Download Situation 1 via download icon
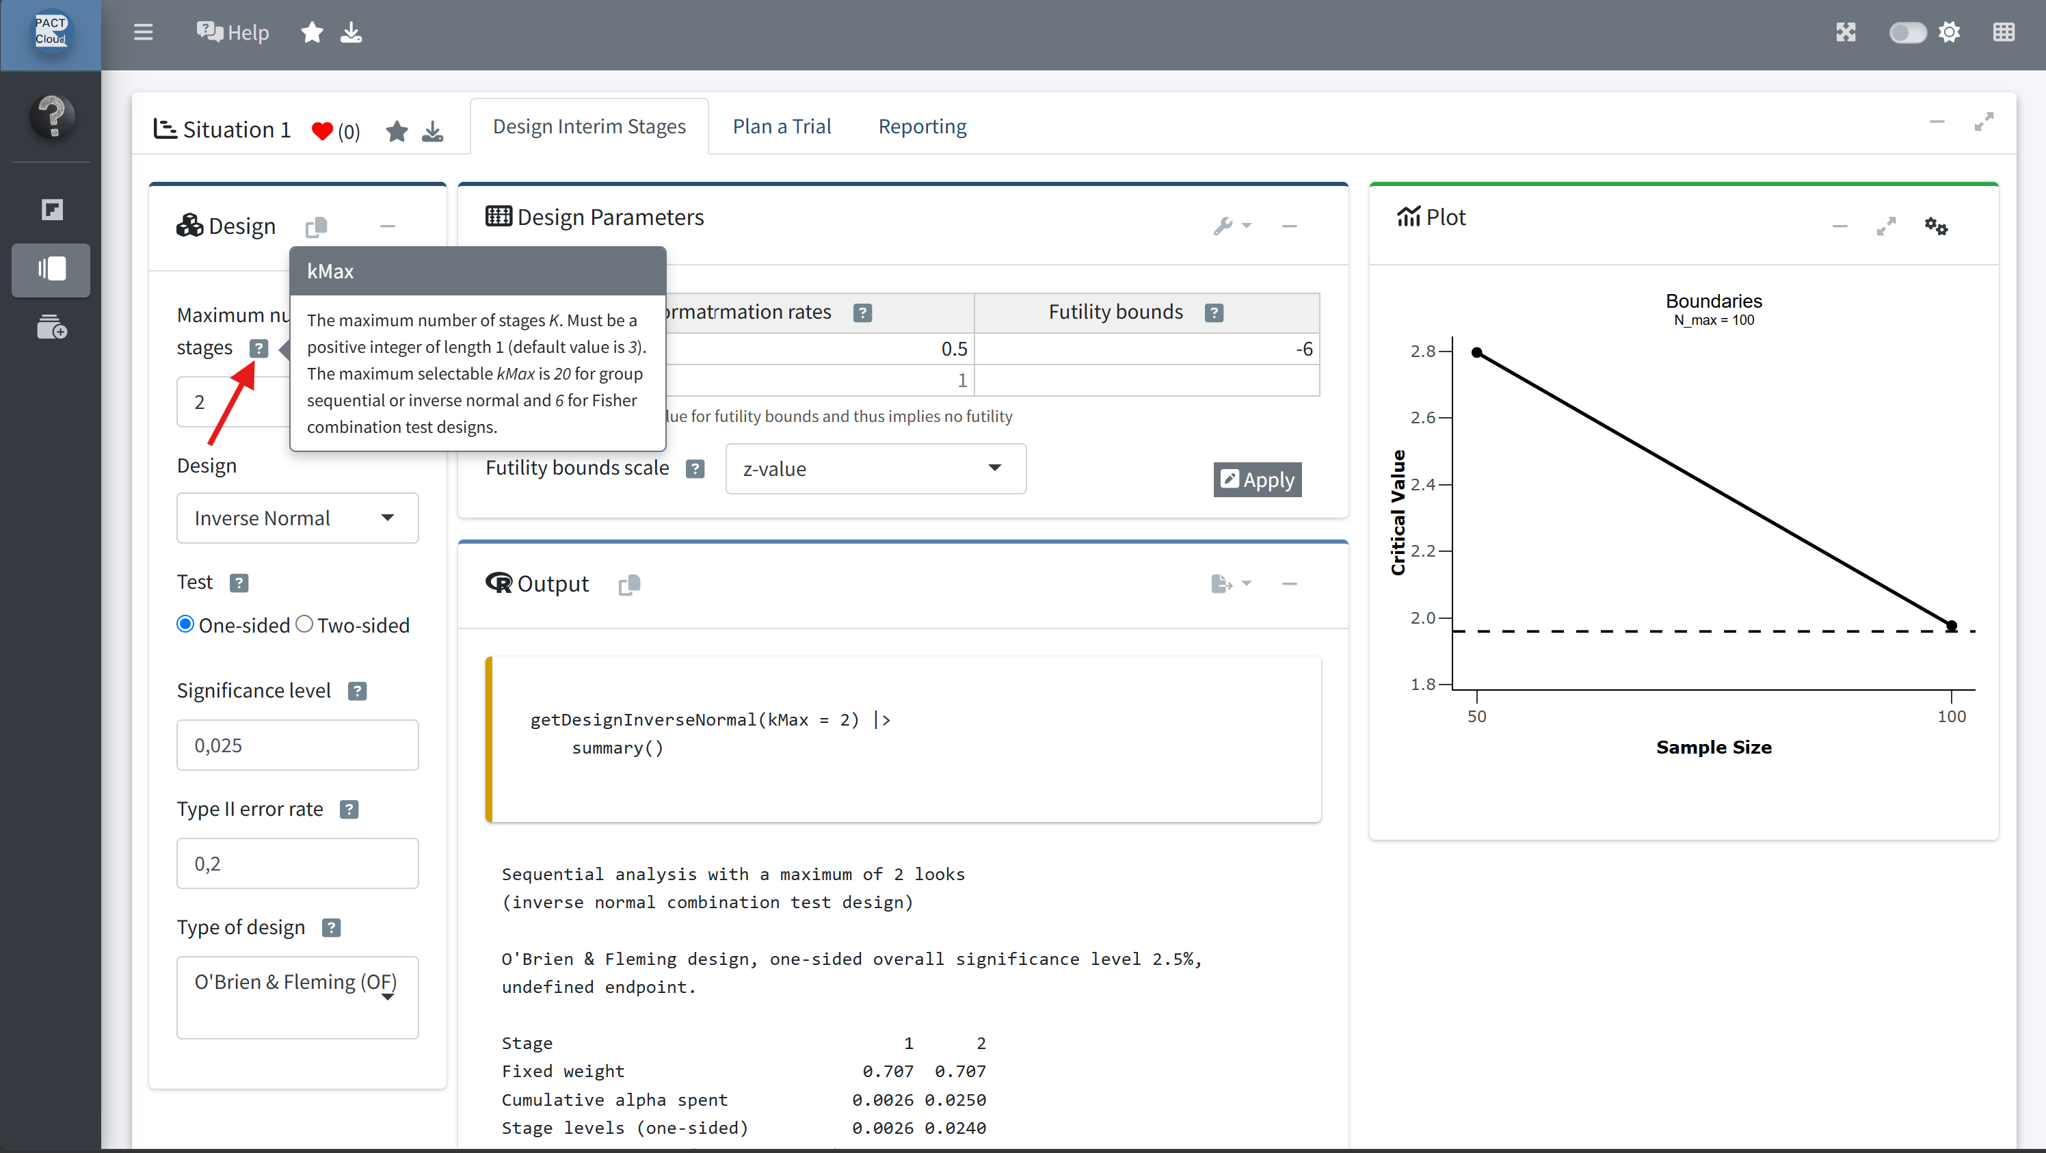The image size is (2046, 1153). point(432,131)
